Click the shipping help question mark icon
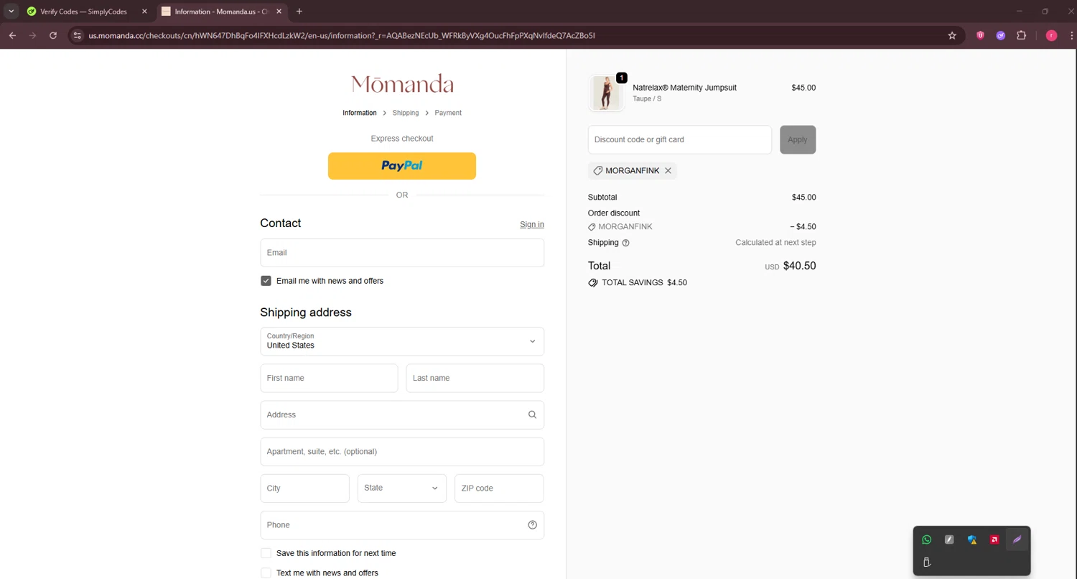 pyautogui.click(x=625, y=243)
